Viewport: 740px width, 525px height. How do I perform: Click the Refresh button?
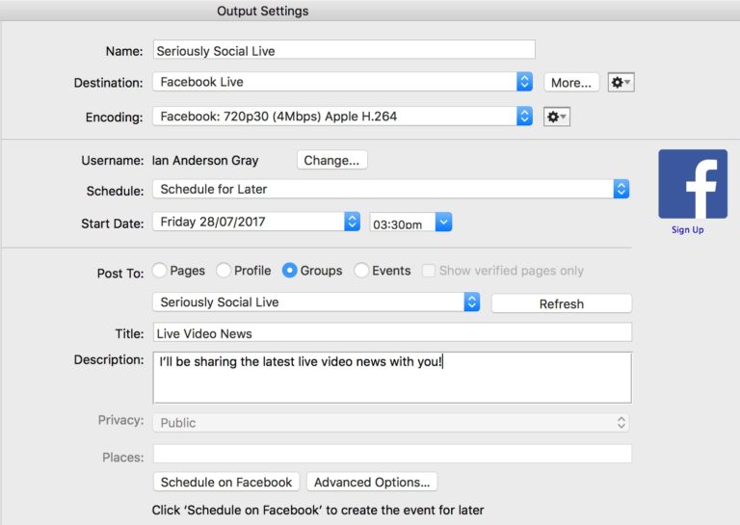click(x=562, y=303)
